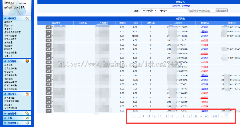
Task: Click VIP badge in row with 180.00 gold
Action: click(49, 36)
